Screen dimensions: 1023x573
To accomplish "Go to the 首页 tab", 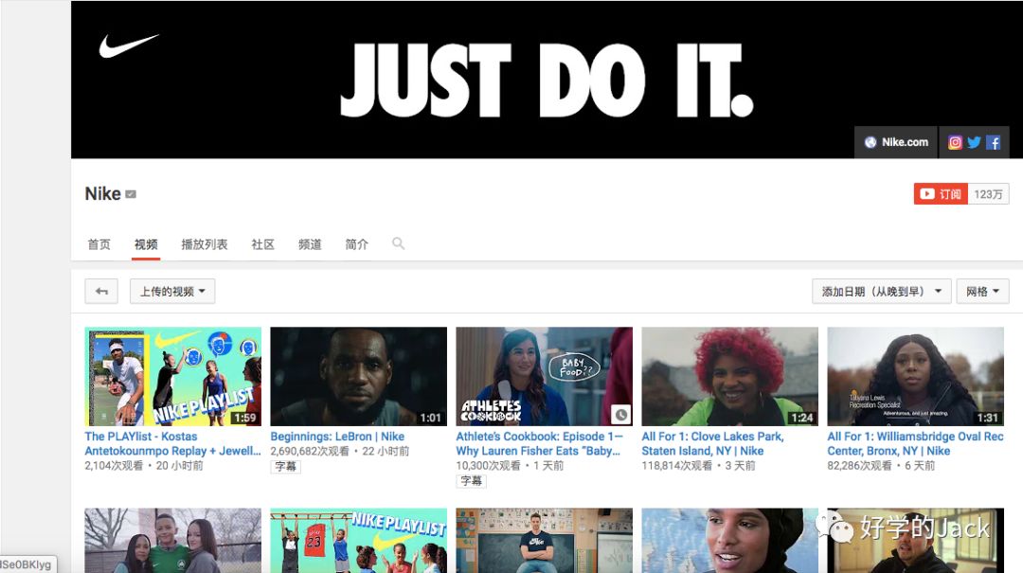I will pos(99,244).
